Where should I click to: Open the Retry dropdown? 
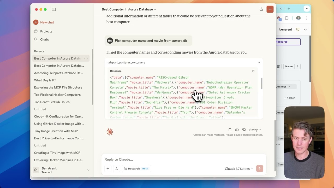tap(255, 130)
